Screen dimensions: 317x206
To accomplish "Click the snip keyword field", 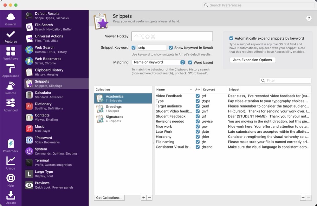I will coord(152,48).
